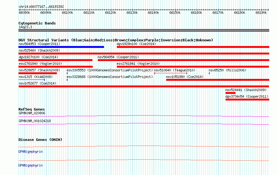The width and height of the screenshot is (278, 175).
Task: Click the red loss bar under nsv525460
Action: [x=144, y=54]
